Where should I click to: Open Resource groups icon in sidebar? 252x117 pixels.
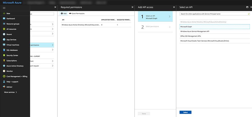4,24
